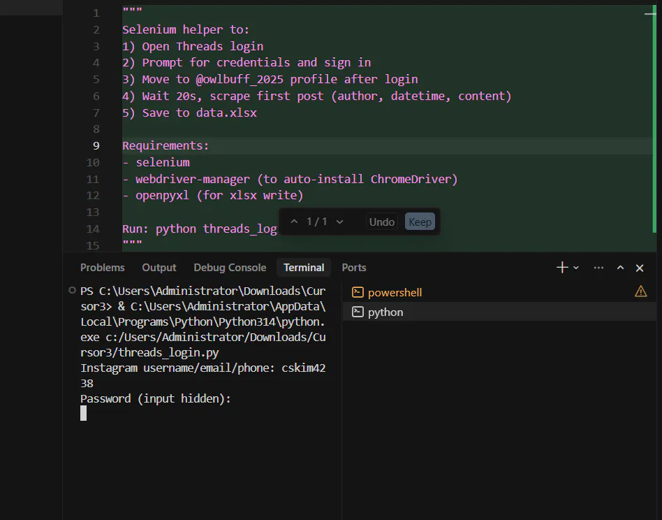Open the Debug Console tab
This screenshot has width=662, height=520.
tap(230, 268)
